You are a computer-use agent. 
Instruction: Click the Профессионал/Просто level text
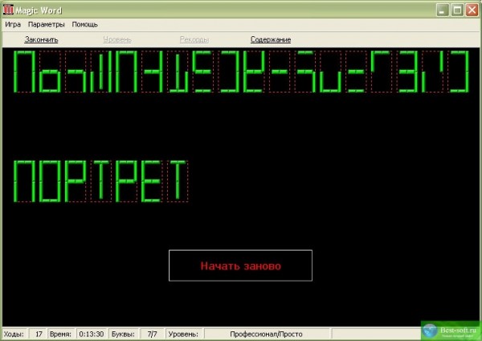266,334
